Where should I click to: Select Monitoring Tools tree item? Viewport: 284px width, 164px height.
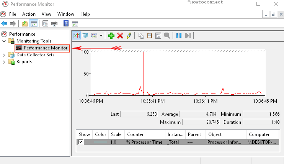coord(34,41)
